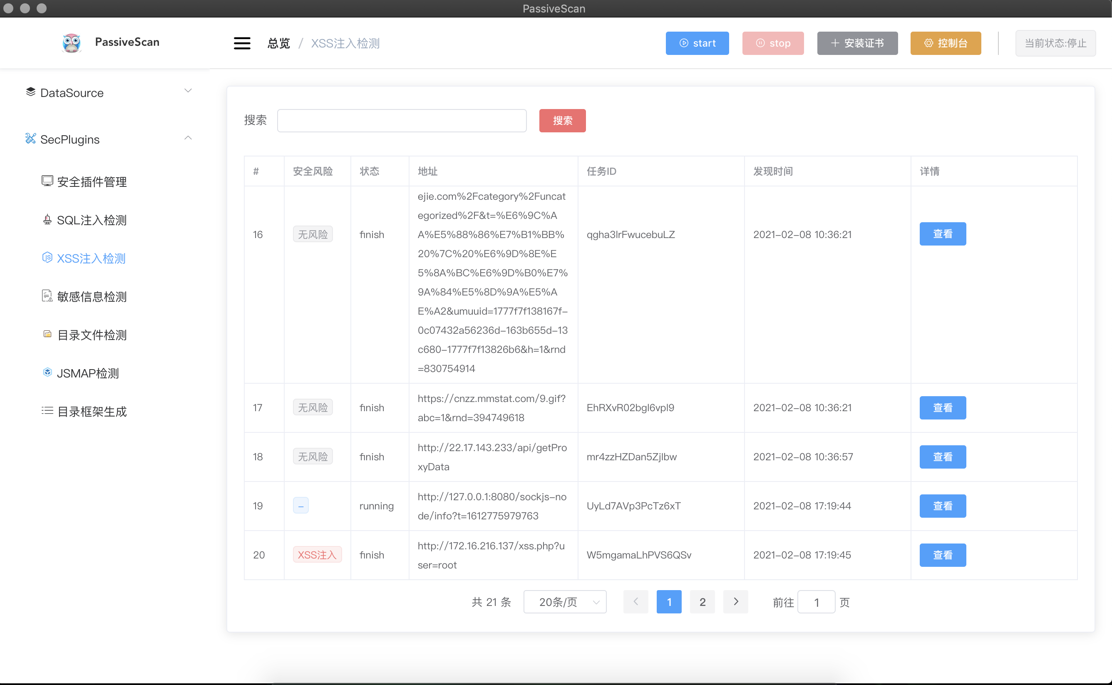Expand the DataSource menu chevron
Viewport: 1112px width, 685px height.
(188, 91)
